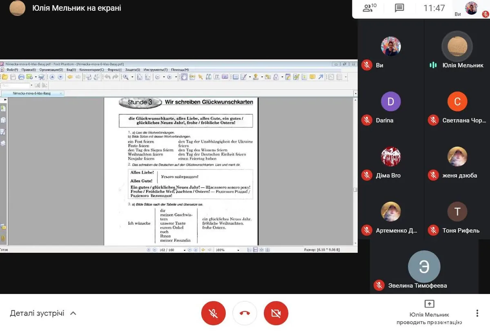
Task: Click the vertical scrollbar of the PDF
Action: [355, 172]
